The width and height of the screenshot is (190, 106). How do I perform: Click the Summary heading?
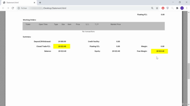pos(27,37)
